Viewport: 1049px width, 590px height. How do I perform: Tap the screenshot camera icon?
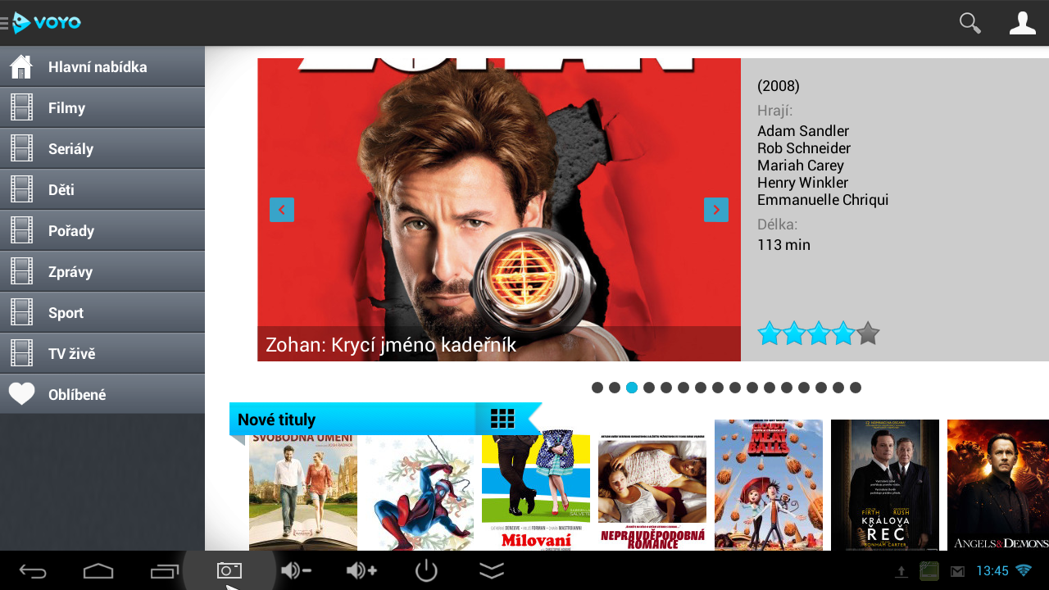pos(229,571)
